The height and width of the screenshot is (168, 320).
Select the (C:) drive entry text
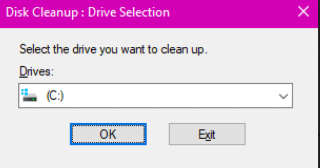pos(55,96)
